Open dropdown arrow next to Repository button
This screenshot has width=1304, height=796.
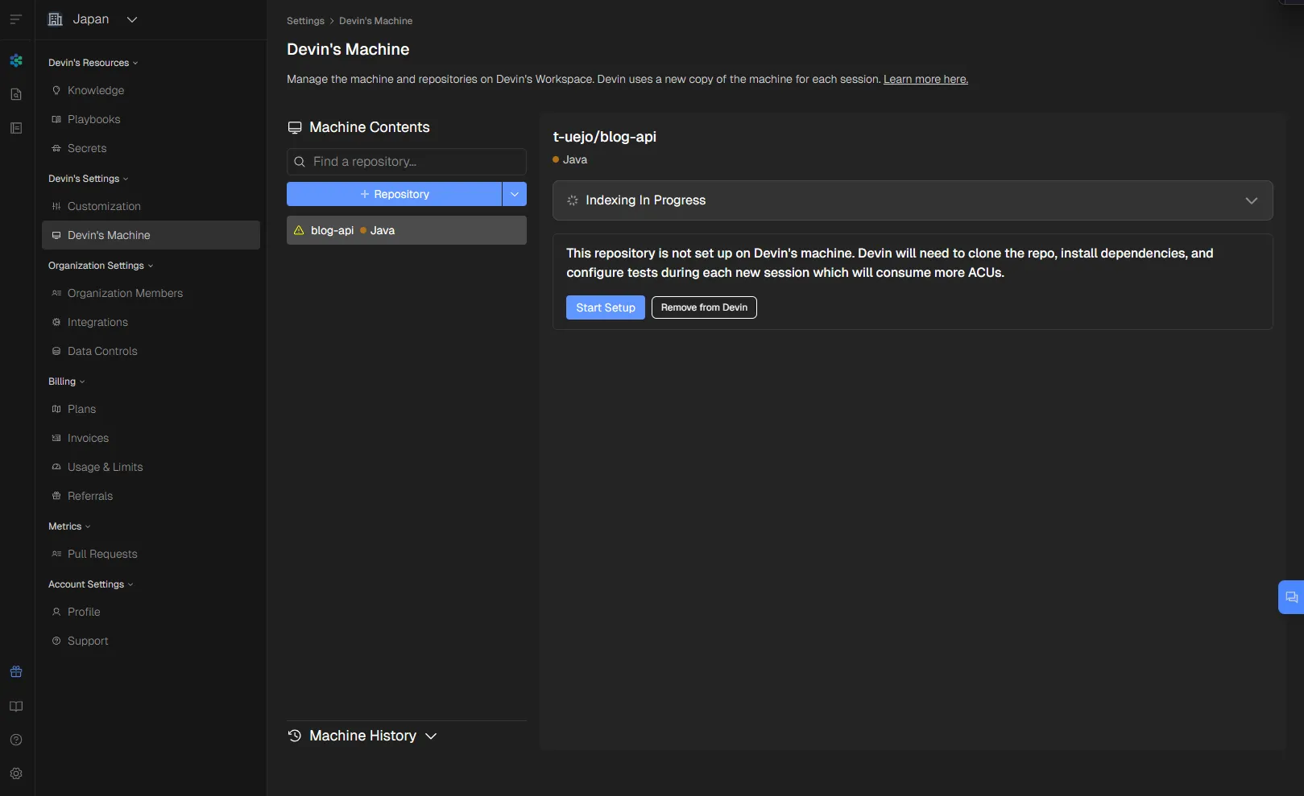tap(515, 194)
